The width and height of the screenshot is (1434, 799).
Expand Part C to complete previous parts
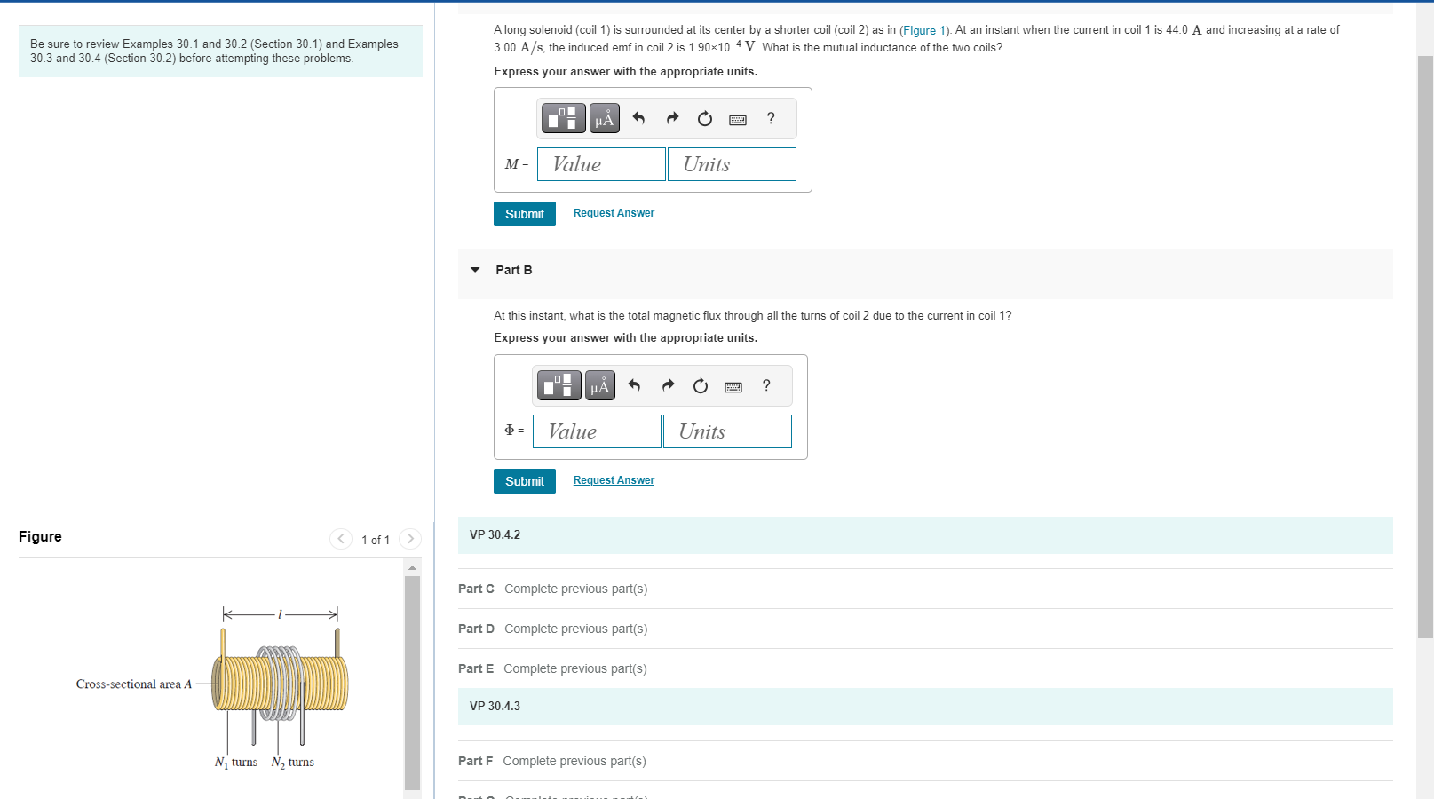click(477, 589)
